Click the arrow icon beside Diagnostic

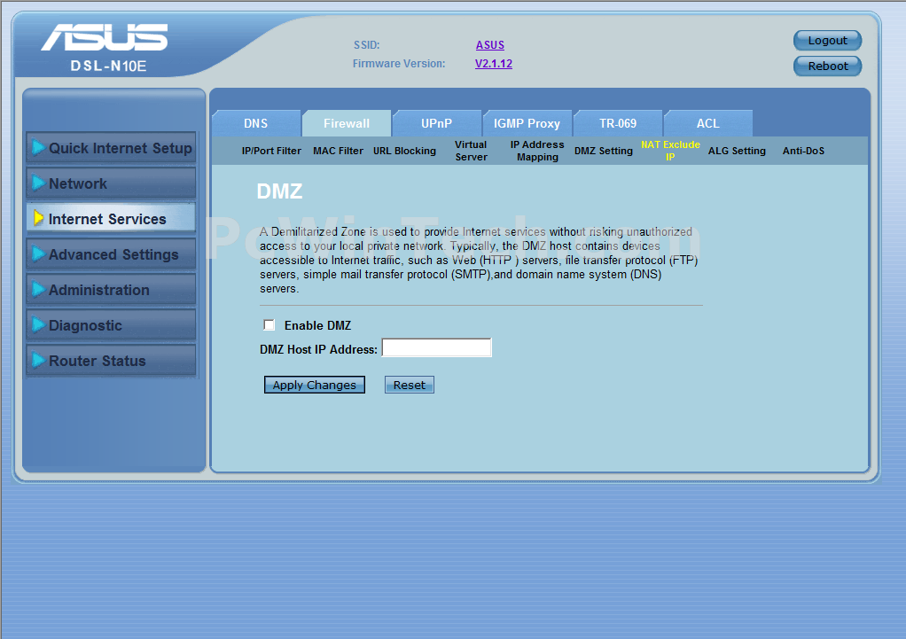[38, 324]
